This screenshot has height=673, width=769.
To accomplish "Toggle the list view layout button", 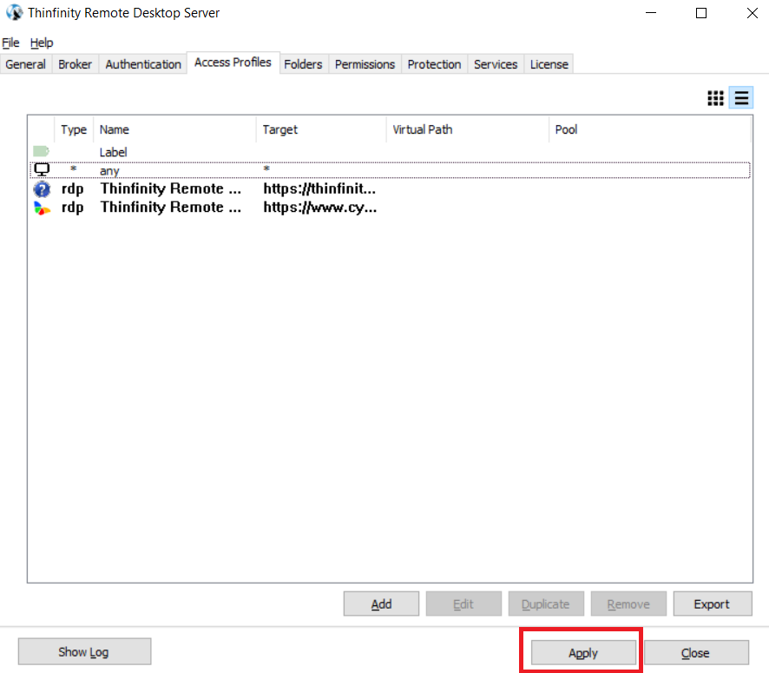I will click(741, 98).
